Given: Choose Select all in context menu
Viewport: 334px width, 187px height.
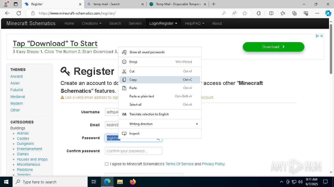Looking at the screenshot, I should [160, 105].
